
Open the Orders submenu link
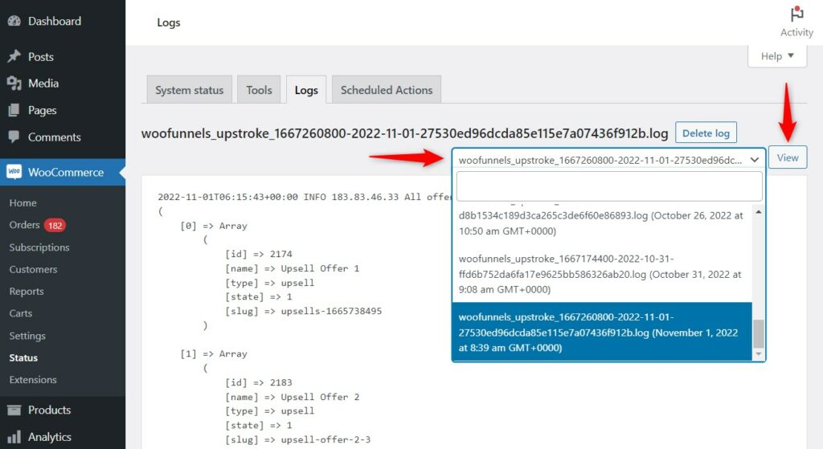point(24,225)
